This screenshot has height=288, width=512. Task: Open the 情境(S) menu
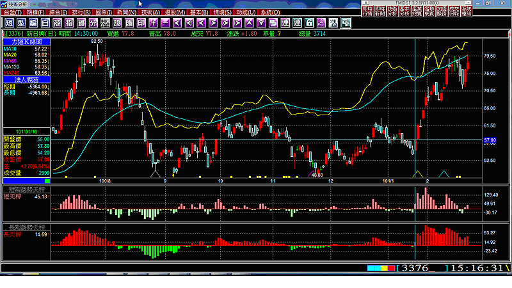tap(222, 12)
